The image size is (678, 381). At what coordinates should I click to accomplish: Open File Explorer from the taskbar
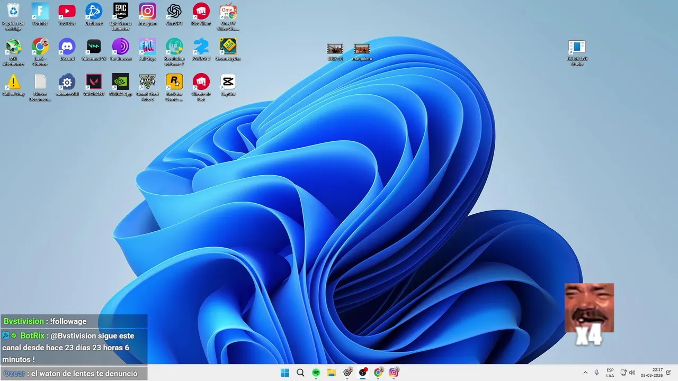332,373
